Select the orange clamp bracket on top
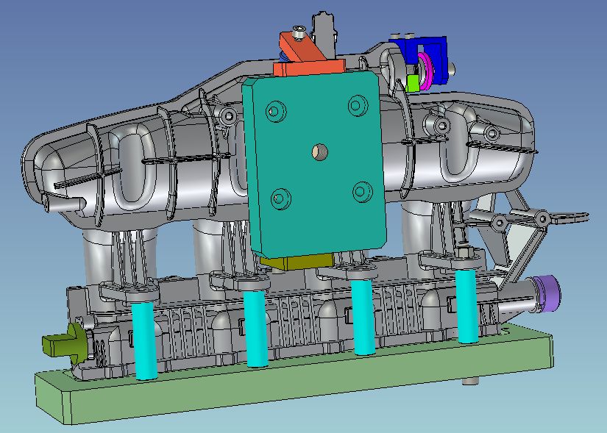This screenshot has height=433, width=607. [310, 54]
